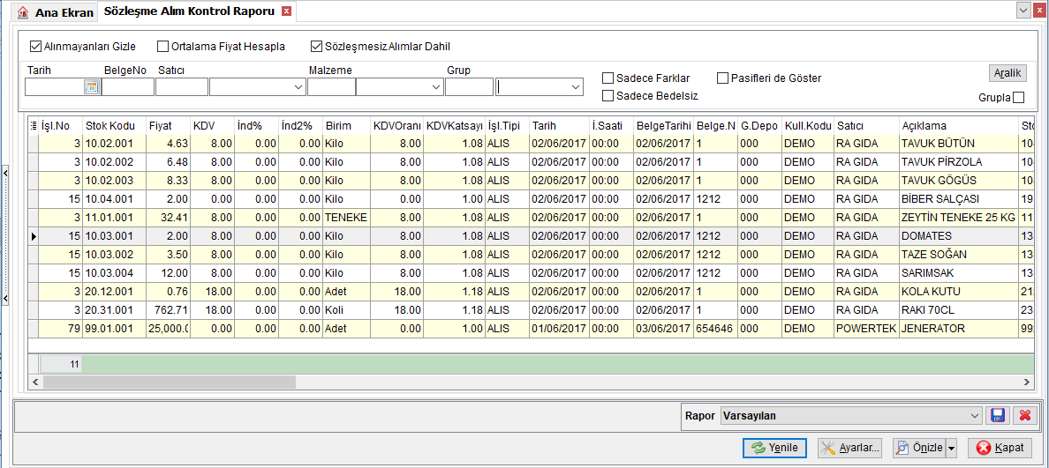
Task: Click the Grup code input field
Action: click(x=469, y=86)
